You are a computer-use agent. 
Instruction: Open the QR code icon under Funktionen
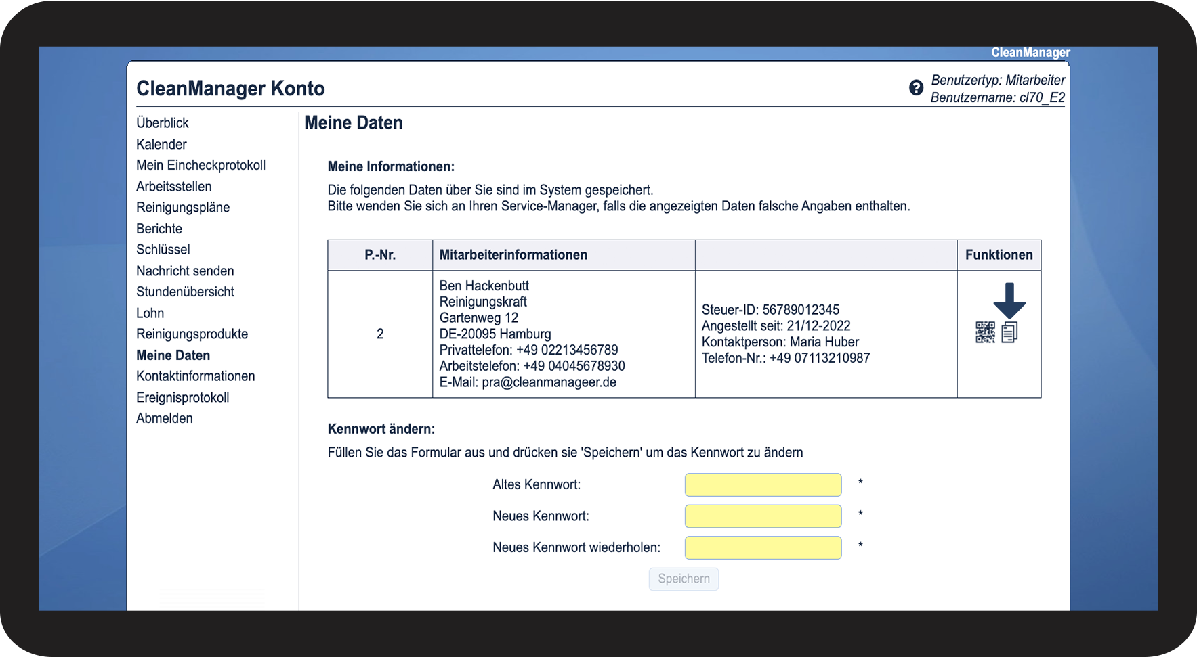985,332
